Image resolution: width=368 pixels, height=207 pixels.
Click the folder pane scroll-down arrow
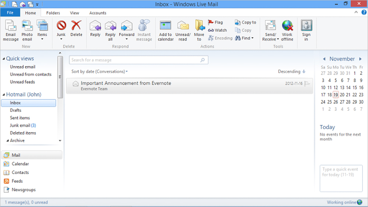click(60, 141)
